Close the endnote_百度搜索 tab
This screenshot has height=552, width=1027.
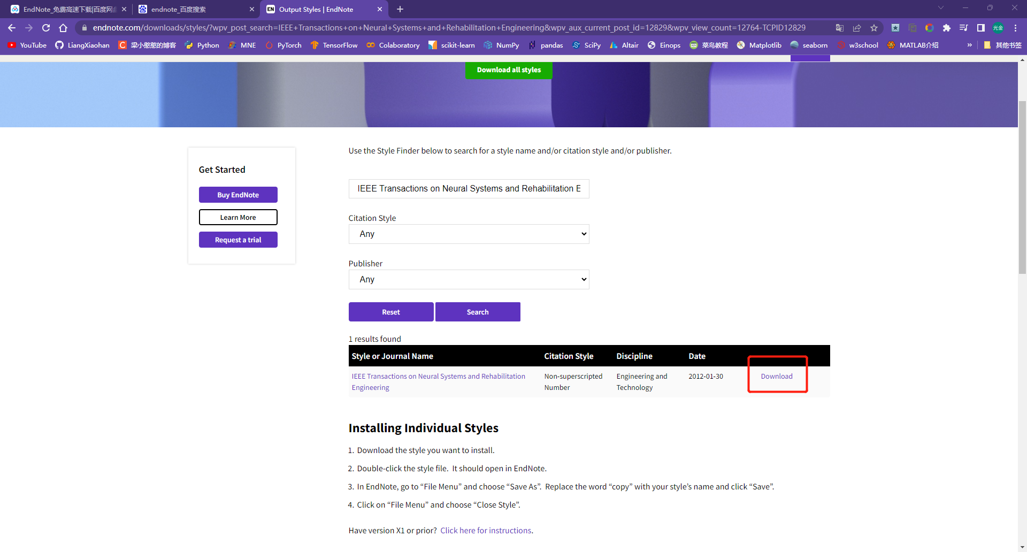pyautogui.click(x=252, y=9)
